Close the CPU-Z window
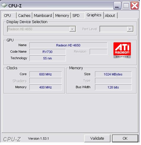 [x=135, y=6]
